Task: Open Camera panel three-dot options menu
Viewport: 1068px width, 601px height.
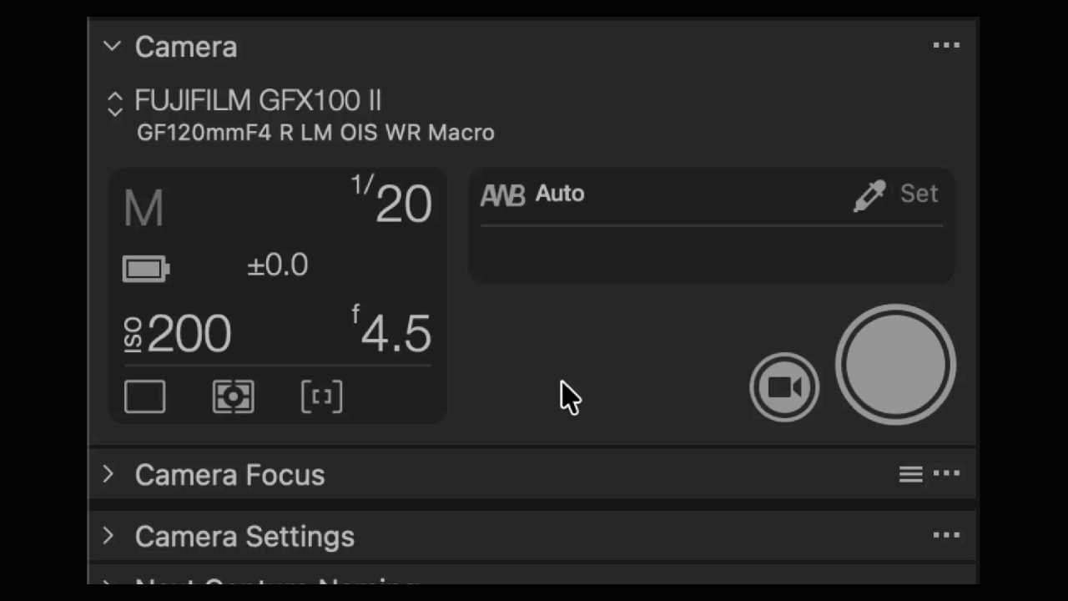Action: 946,46
